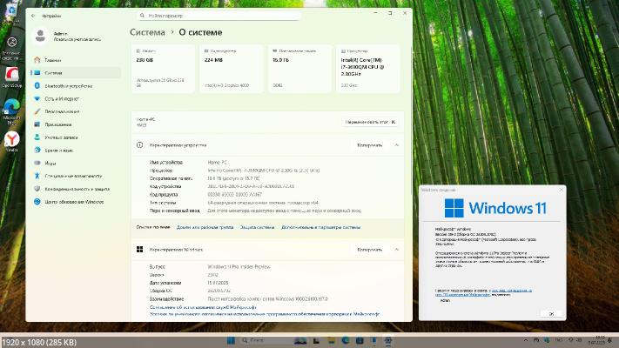
Task: Open the OperaSetup desktop icon
Action: (x=11, y=77)
